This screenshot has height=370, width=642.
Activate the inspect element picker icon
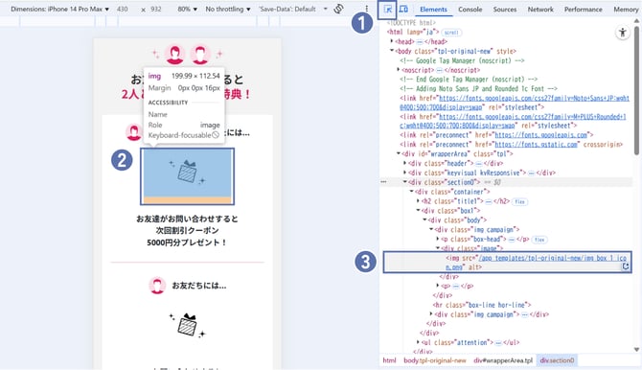[388, 9]
